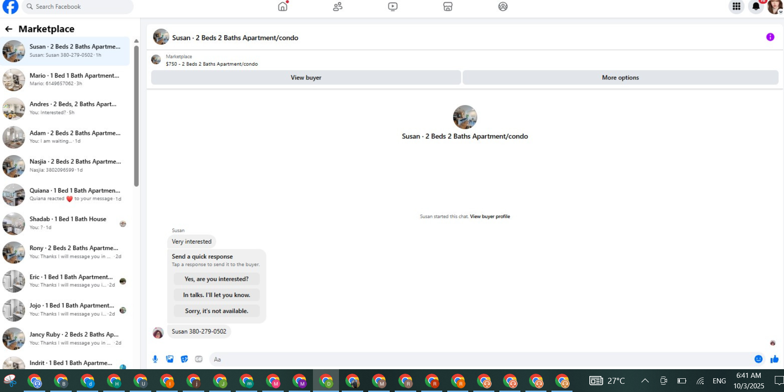Open the Facebook home logo
The height and width of the screenshot is (392, 784).
(x=10, y=6)
